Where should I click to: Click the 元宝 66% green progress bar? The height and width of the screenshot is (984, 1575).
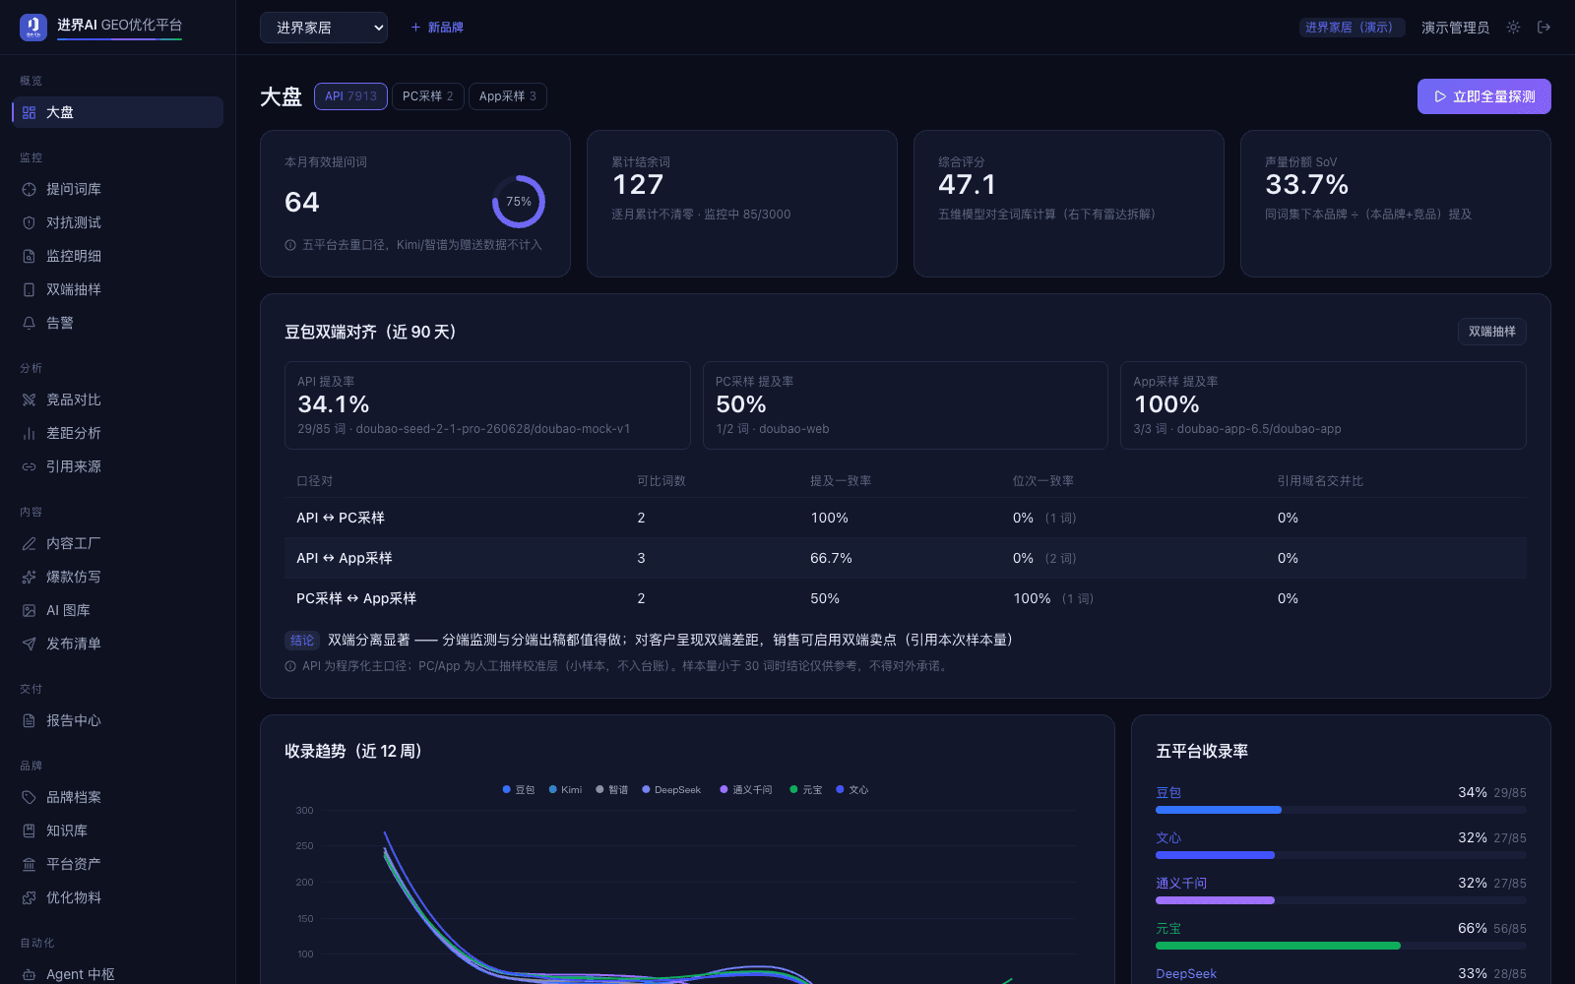tap(1341, 946)
